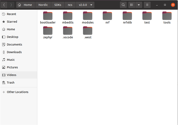Viewport: 178px width, 125px height.
Task: Click the Nordic breadcrumb segment
Action: pos(43,5)
